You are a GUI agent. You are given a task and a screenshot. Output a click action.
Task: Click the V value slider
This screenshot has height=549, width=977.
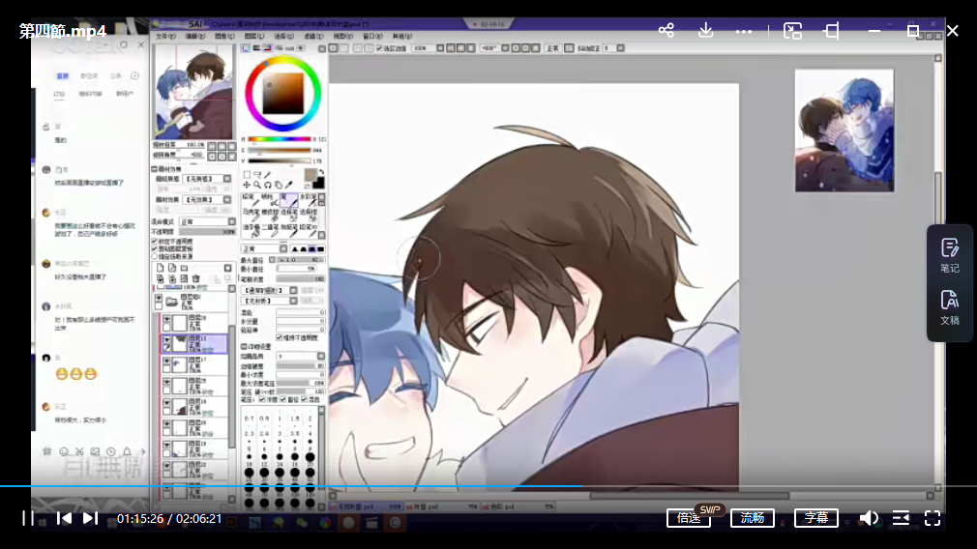[280, 160]
